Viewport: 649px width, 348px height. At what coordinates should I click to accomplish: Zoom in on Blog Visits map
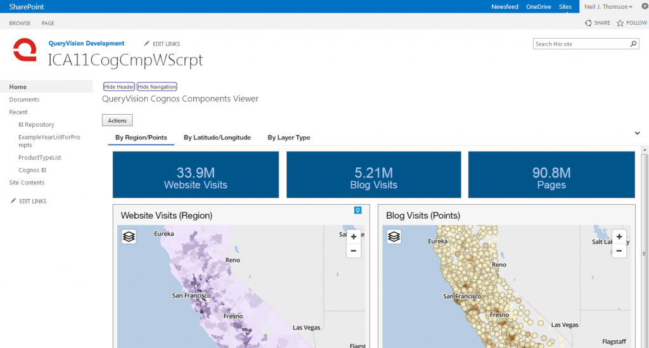click(x=619, y=236)
